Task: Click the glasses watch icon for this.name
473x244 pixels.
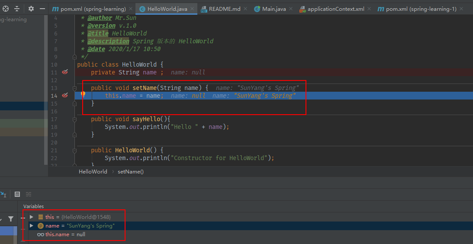Action: (41, 234)
